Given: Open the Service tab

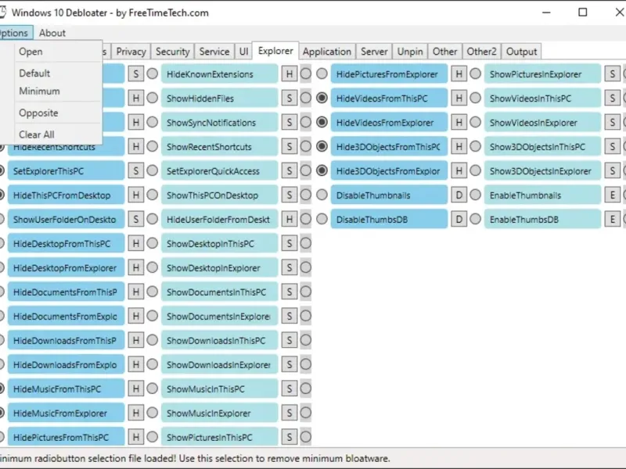Looking at the screenshot, I should tap(214, 52).
